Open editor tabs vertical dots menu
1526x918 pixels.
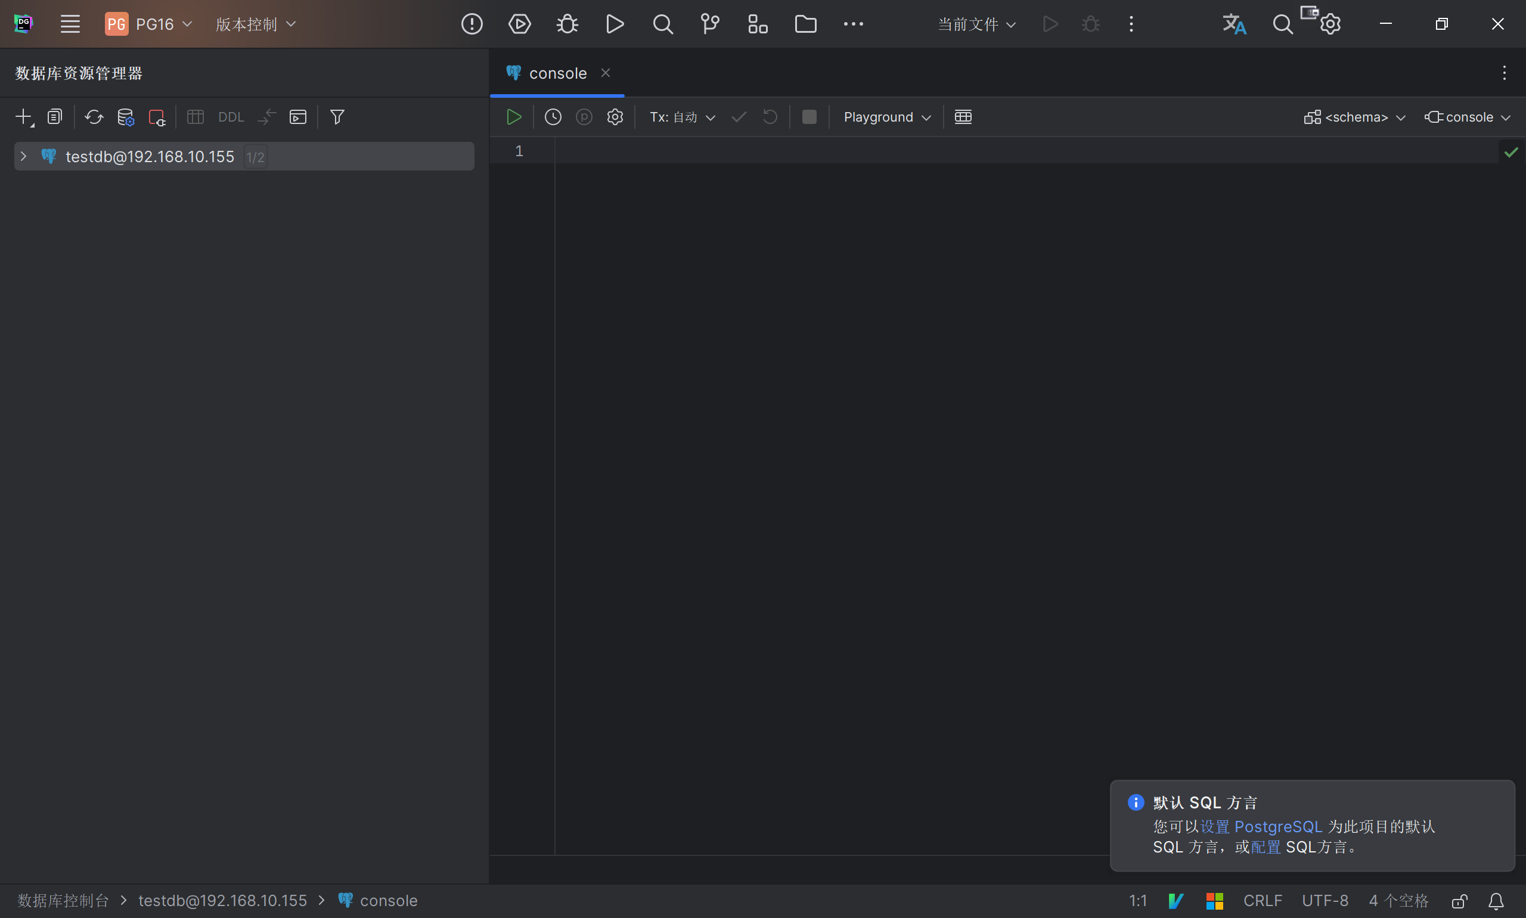[x=1505, y=73]
